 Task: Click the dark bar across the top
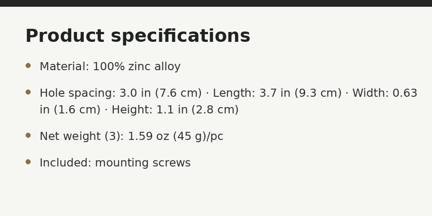[216, 3]
